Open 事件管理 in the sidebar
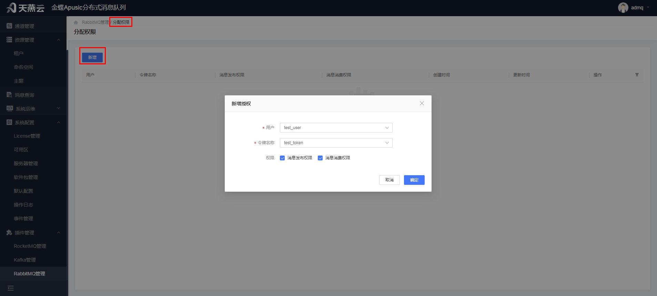The height and width of the screenshot is (296, 657). [x=23, y=219]
